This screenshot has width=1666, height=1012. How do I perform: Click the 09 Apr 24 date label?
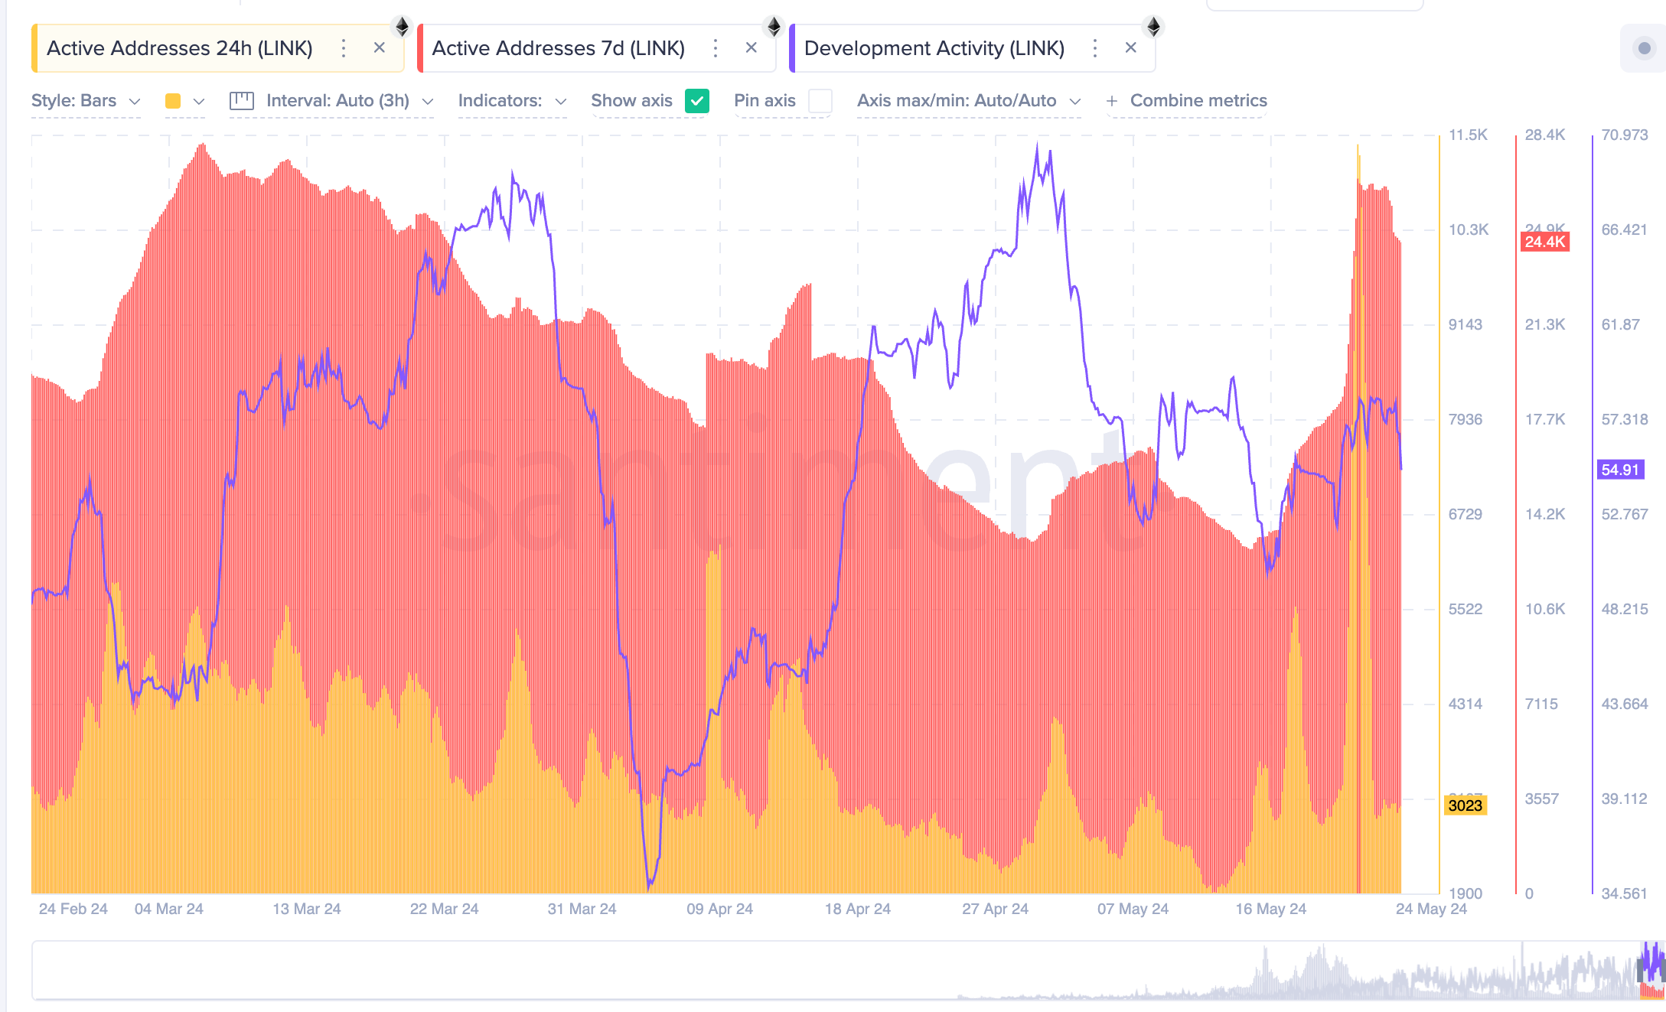719,909
